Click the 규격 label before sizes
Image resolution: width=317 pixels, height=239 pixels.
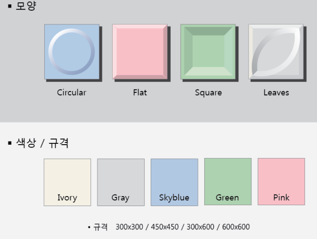[100, 227]
